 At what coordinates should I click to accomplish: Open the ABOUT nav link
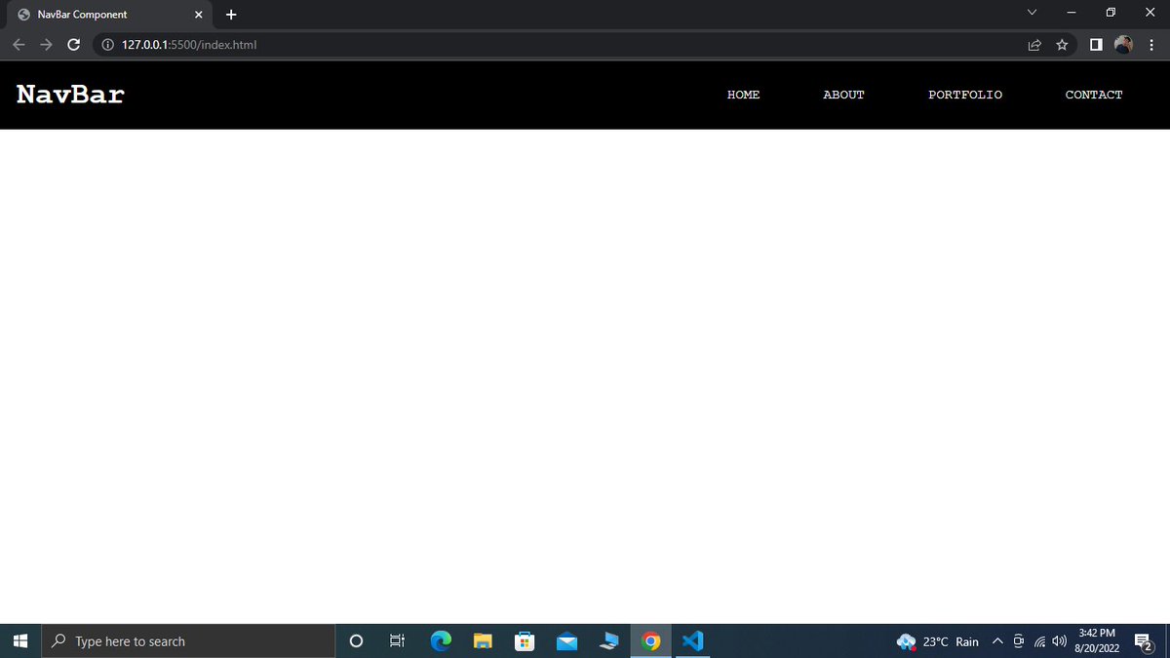coord(843,95)
